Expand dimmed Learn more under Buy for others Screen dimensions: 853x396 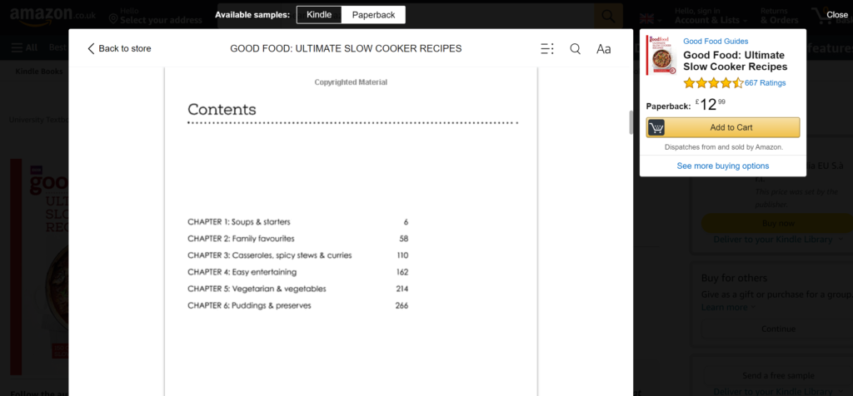pyautogui.click(x=728, y=307)
